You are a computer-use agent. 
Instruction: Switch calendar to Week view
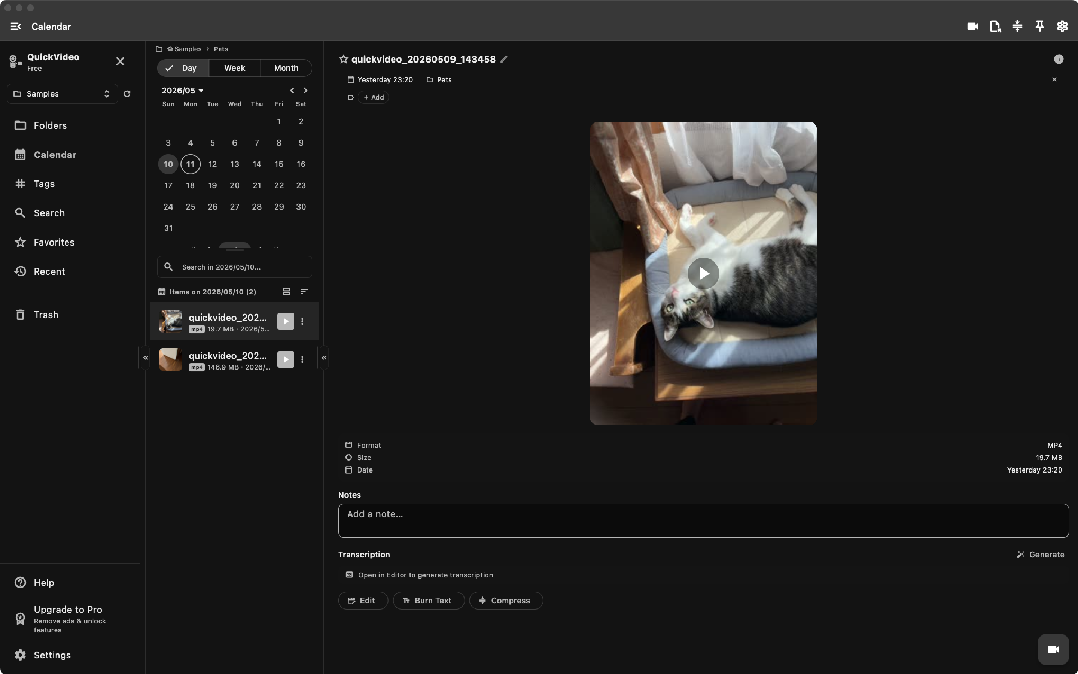click(235, 68)
